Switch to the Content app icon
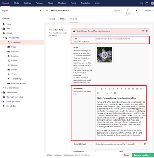154x158 pixels. 128,11
